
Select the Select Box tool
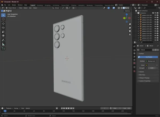click(x=3, y=15)
